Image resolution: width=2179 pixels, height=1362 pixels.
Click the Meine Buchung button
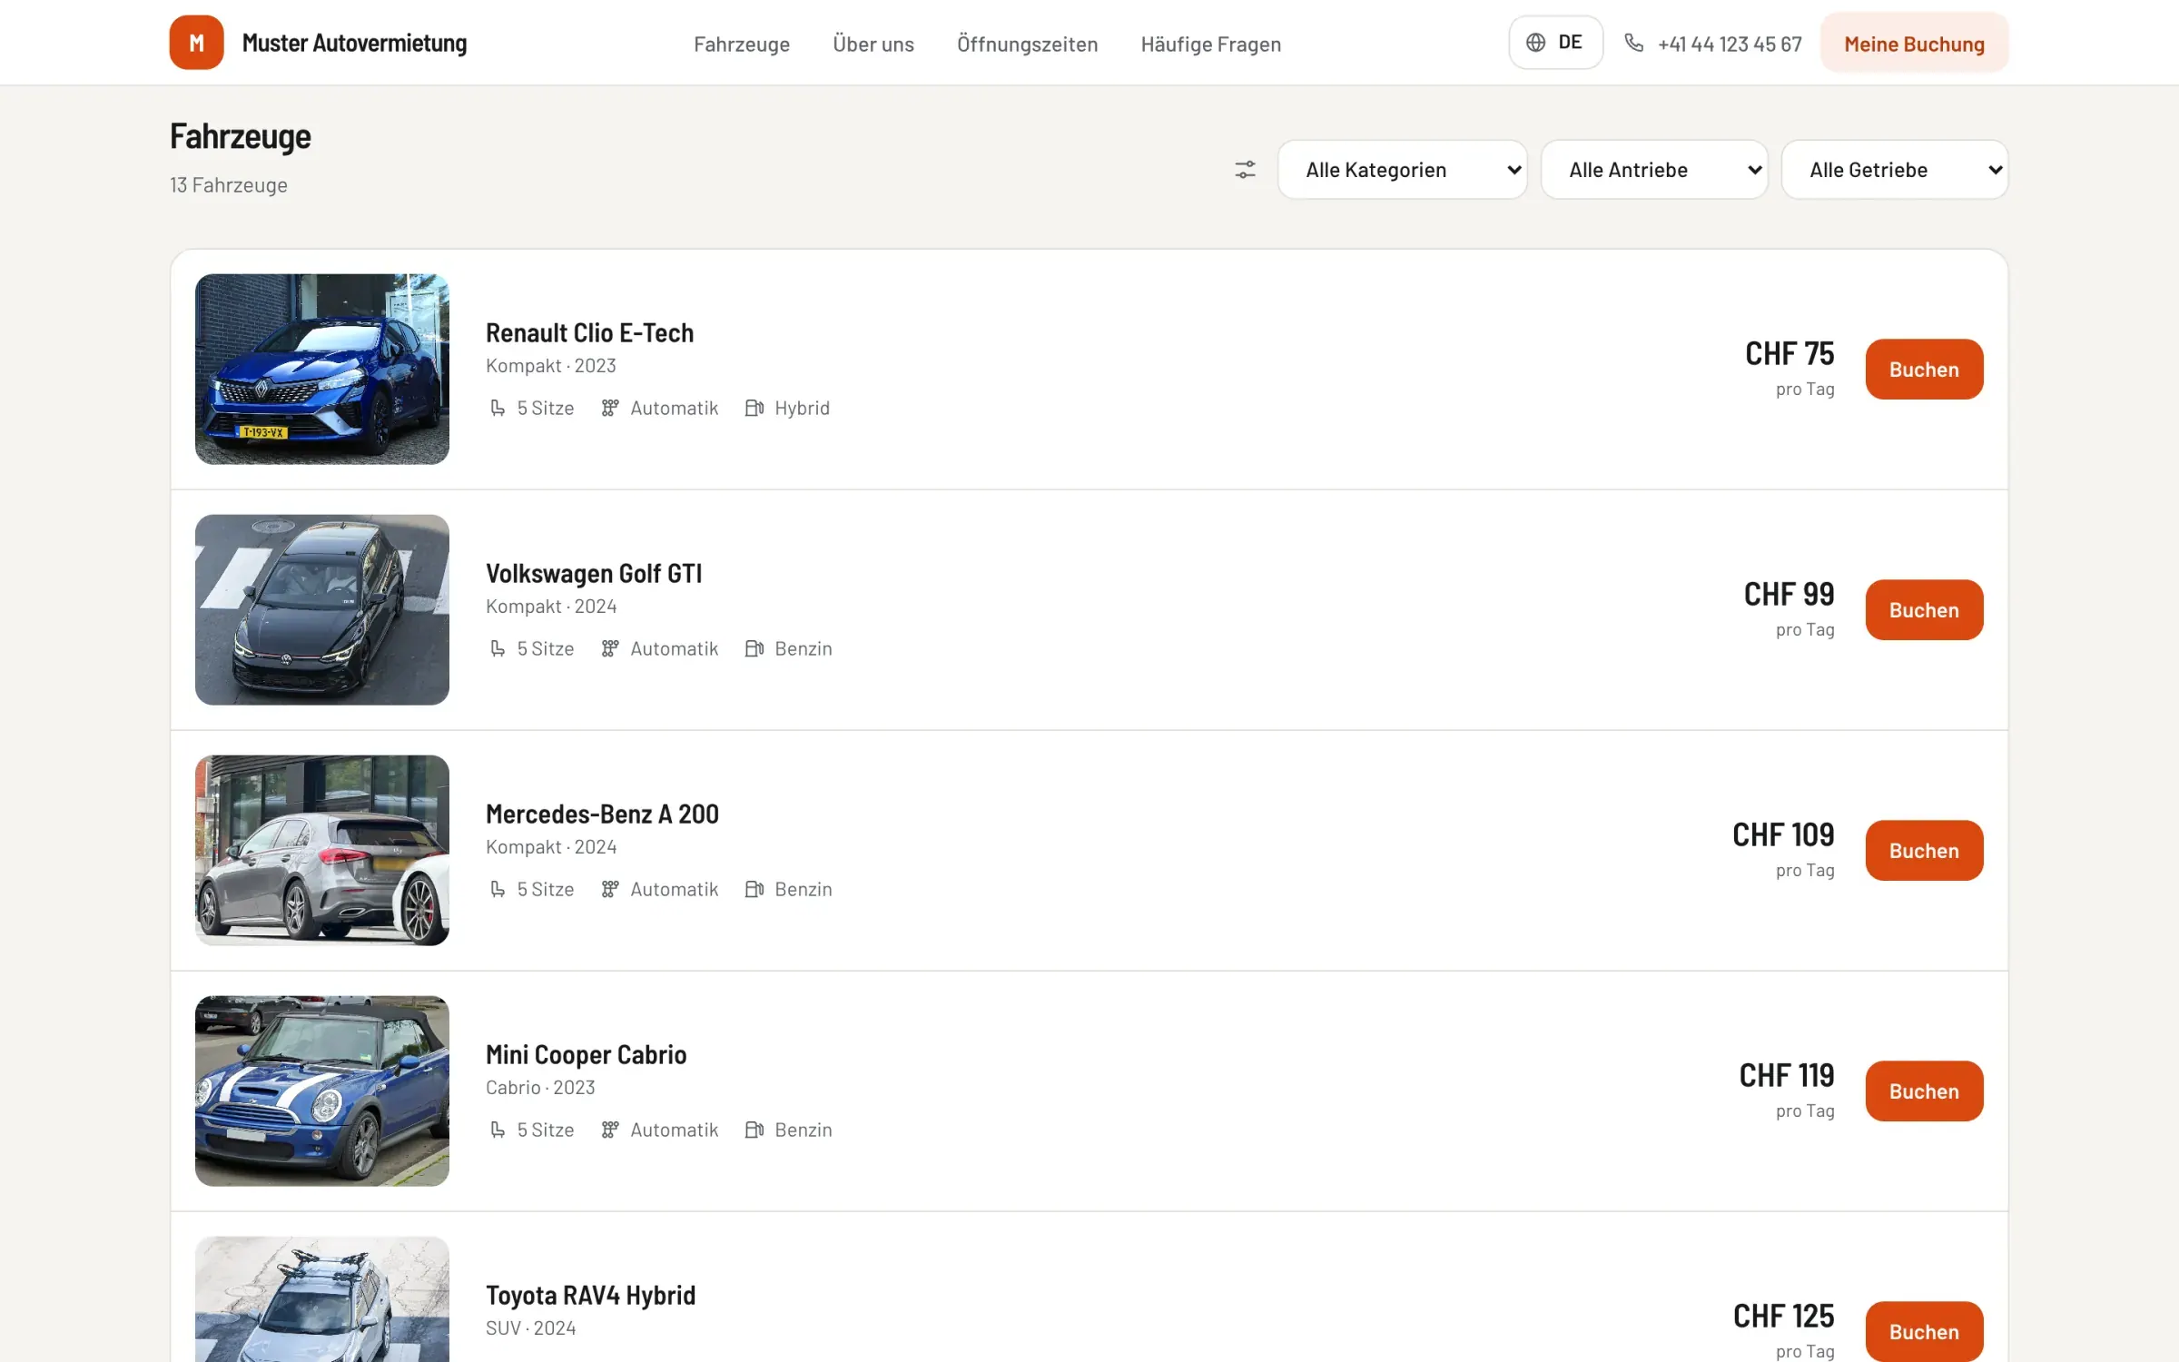1915,44
